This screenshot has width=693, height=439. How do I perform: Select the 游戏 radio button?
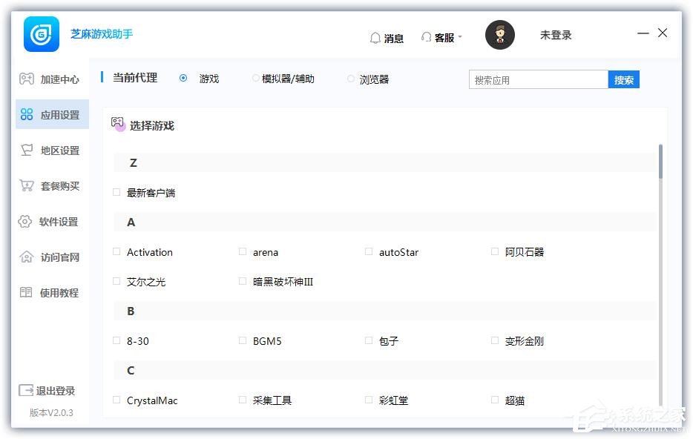click(x=183, y=79)
